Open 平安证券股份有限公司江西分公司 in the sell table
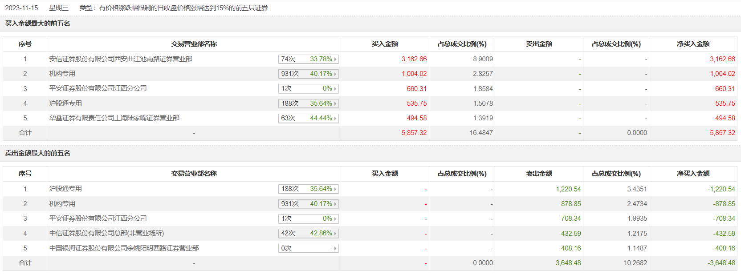 tap(98, 218)
